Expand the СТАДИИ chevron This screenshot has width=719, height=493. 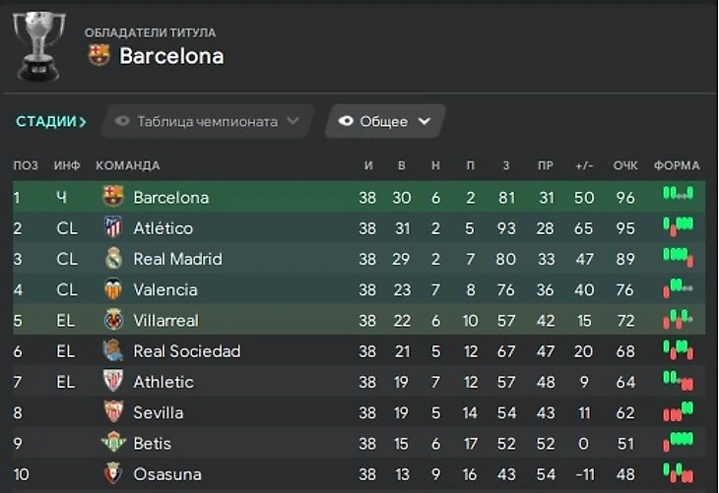tap(83, 122)
